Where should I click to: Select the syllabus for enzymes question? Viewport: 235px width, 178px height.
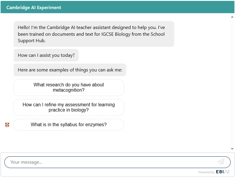tap(69, 125)
